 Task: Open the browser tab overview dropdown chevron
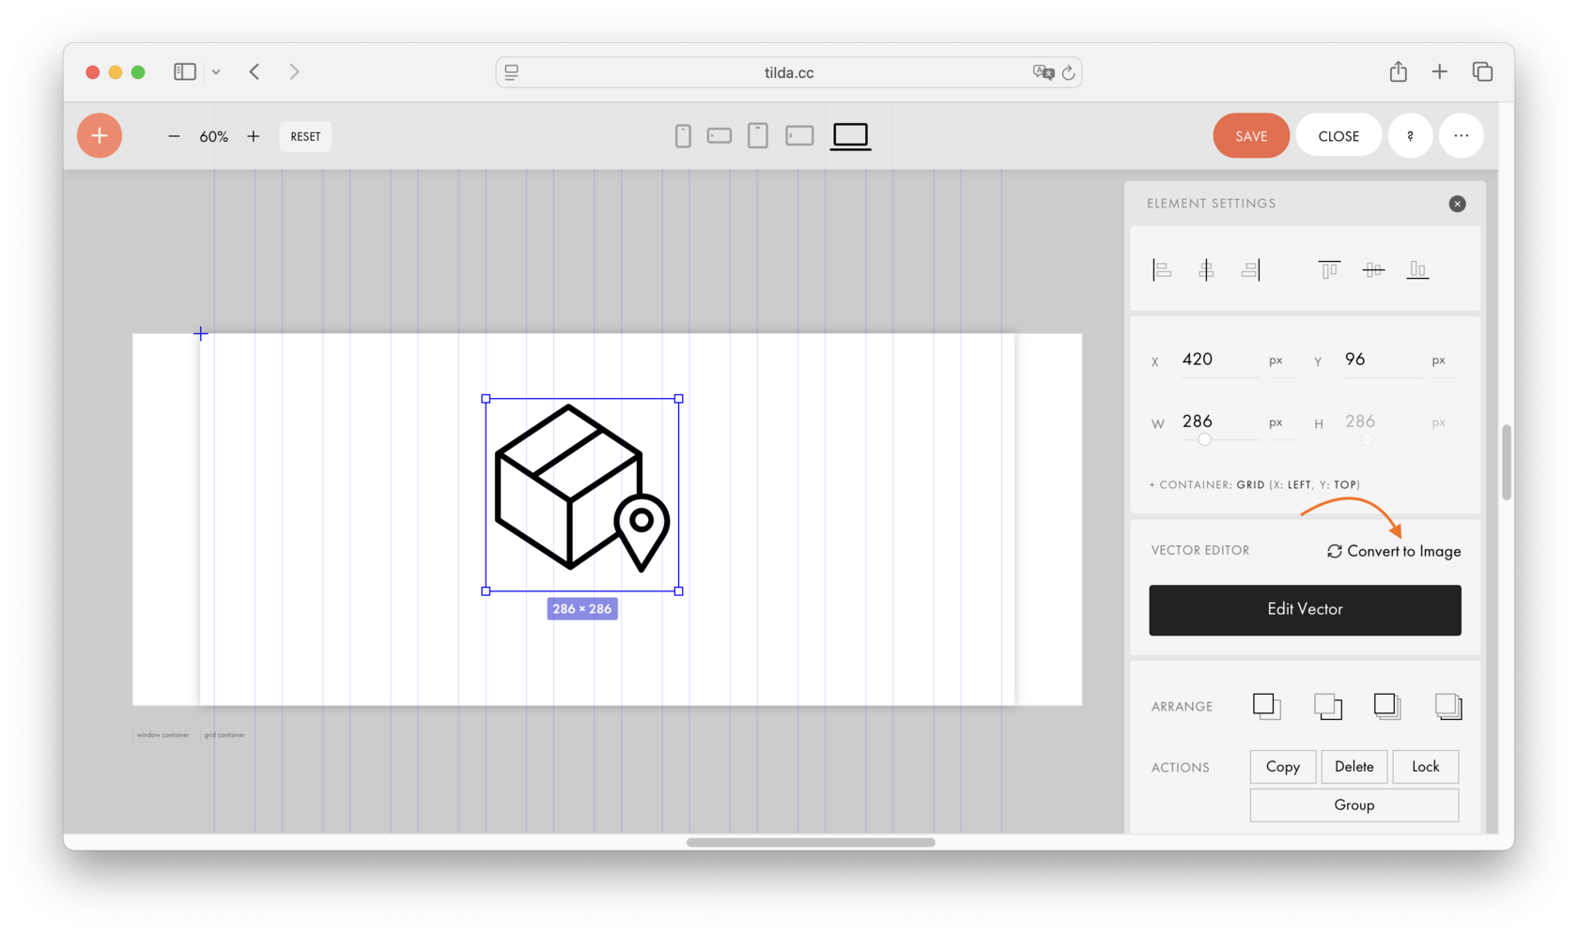217,71
